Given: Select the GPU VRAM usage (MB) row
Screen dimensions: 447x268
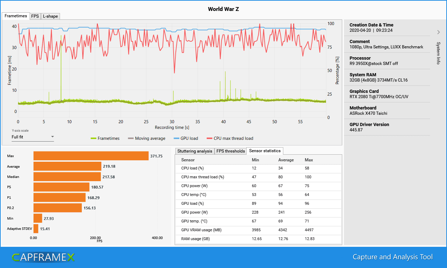Looking at the screenshot, I should pyautogui.click(x=258, y=230).
